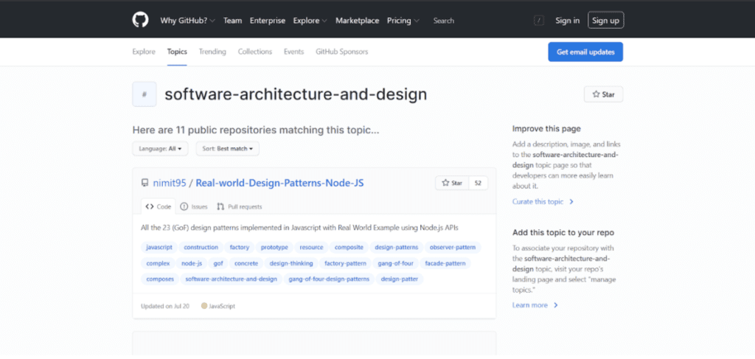Click the Add this topic to your repo heading
This screenshot has width=755, height=359.
[563, 232]
